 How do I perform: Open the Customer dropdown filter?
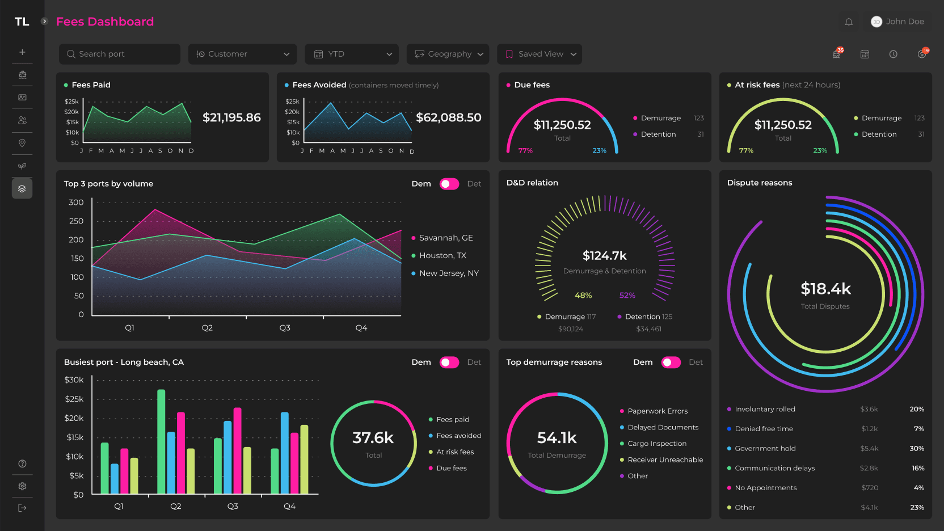pyautogui.click(x=242, y=54)
